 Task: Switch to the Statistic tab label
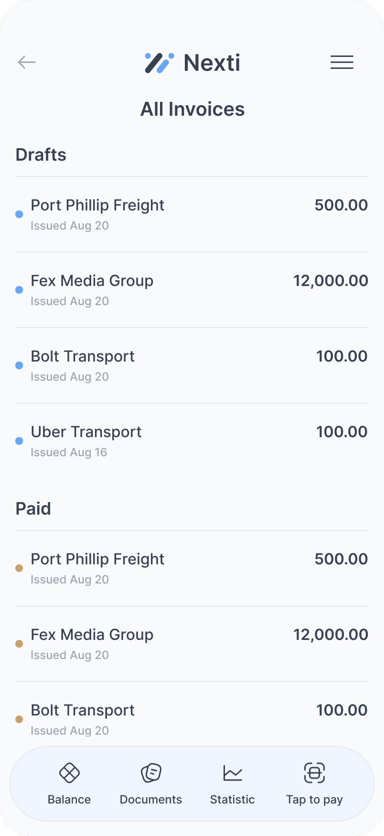coord(233,800)
